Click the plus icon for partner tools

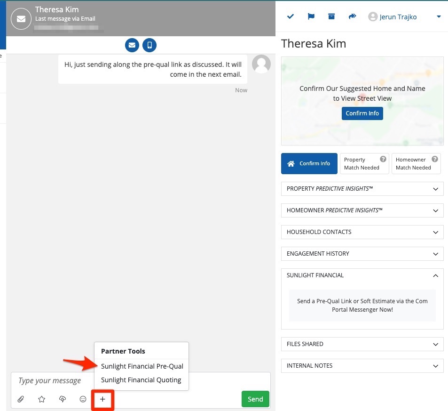point(102,399)
